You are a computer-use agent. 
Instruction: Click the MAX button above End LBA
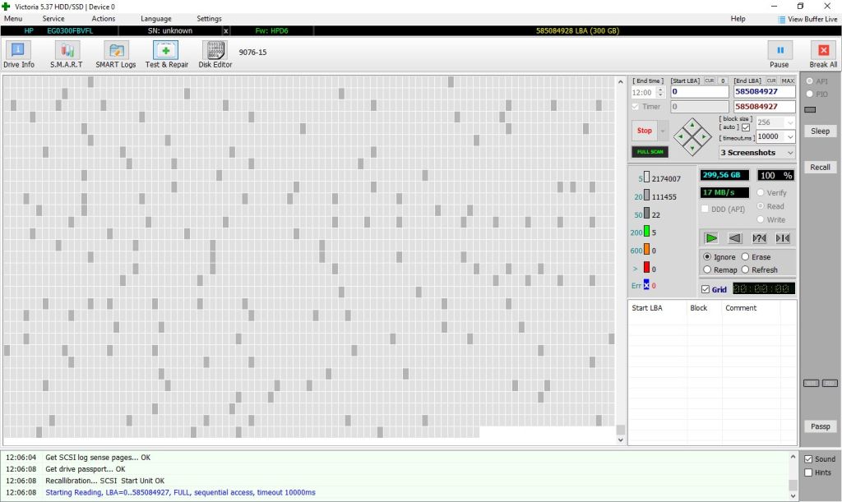coord(788,81)
